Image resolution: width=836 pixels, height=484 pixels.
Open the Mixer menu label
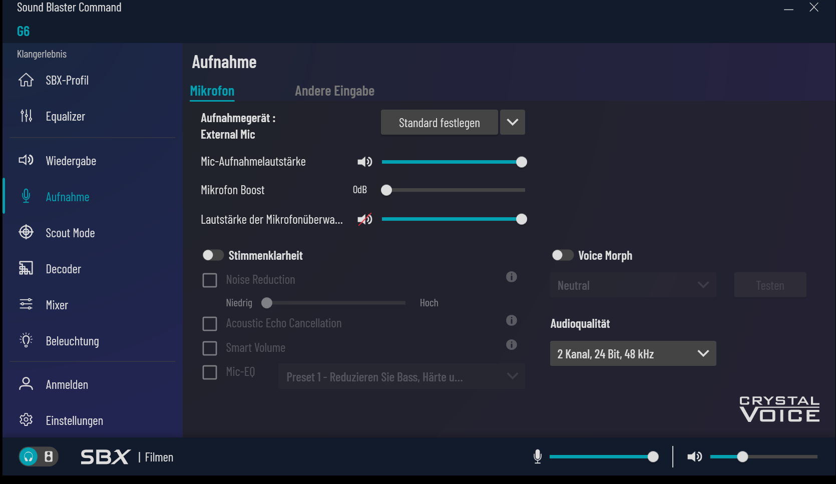coord(57,305)
